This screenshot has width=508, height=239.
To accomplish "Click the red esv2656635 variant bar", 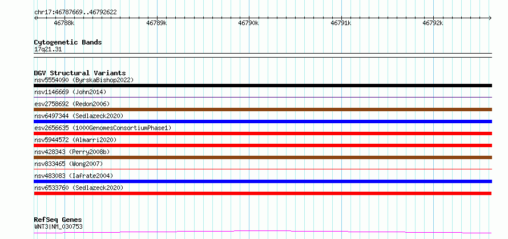I will tap(263, 133).
